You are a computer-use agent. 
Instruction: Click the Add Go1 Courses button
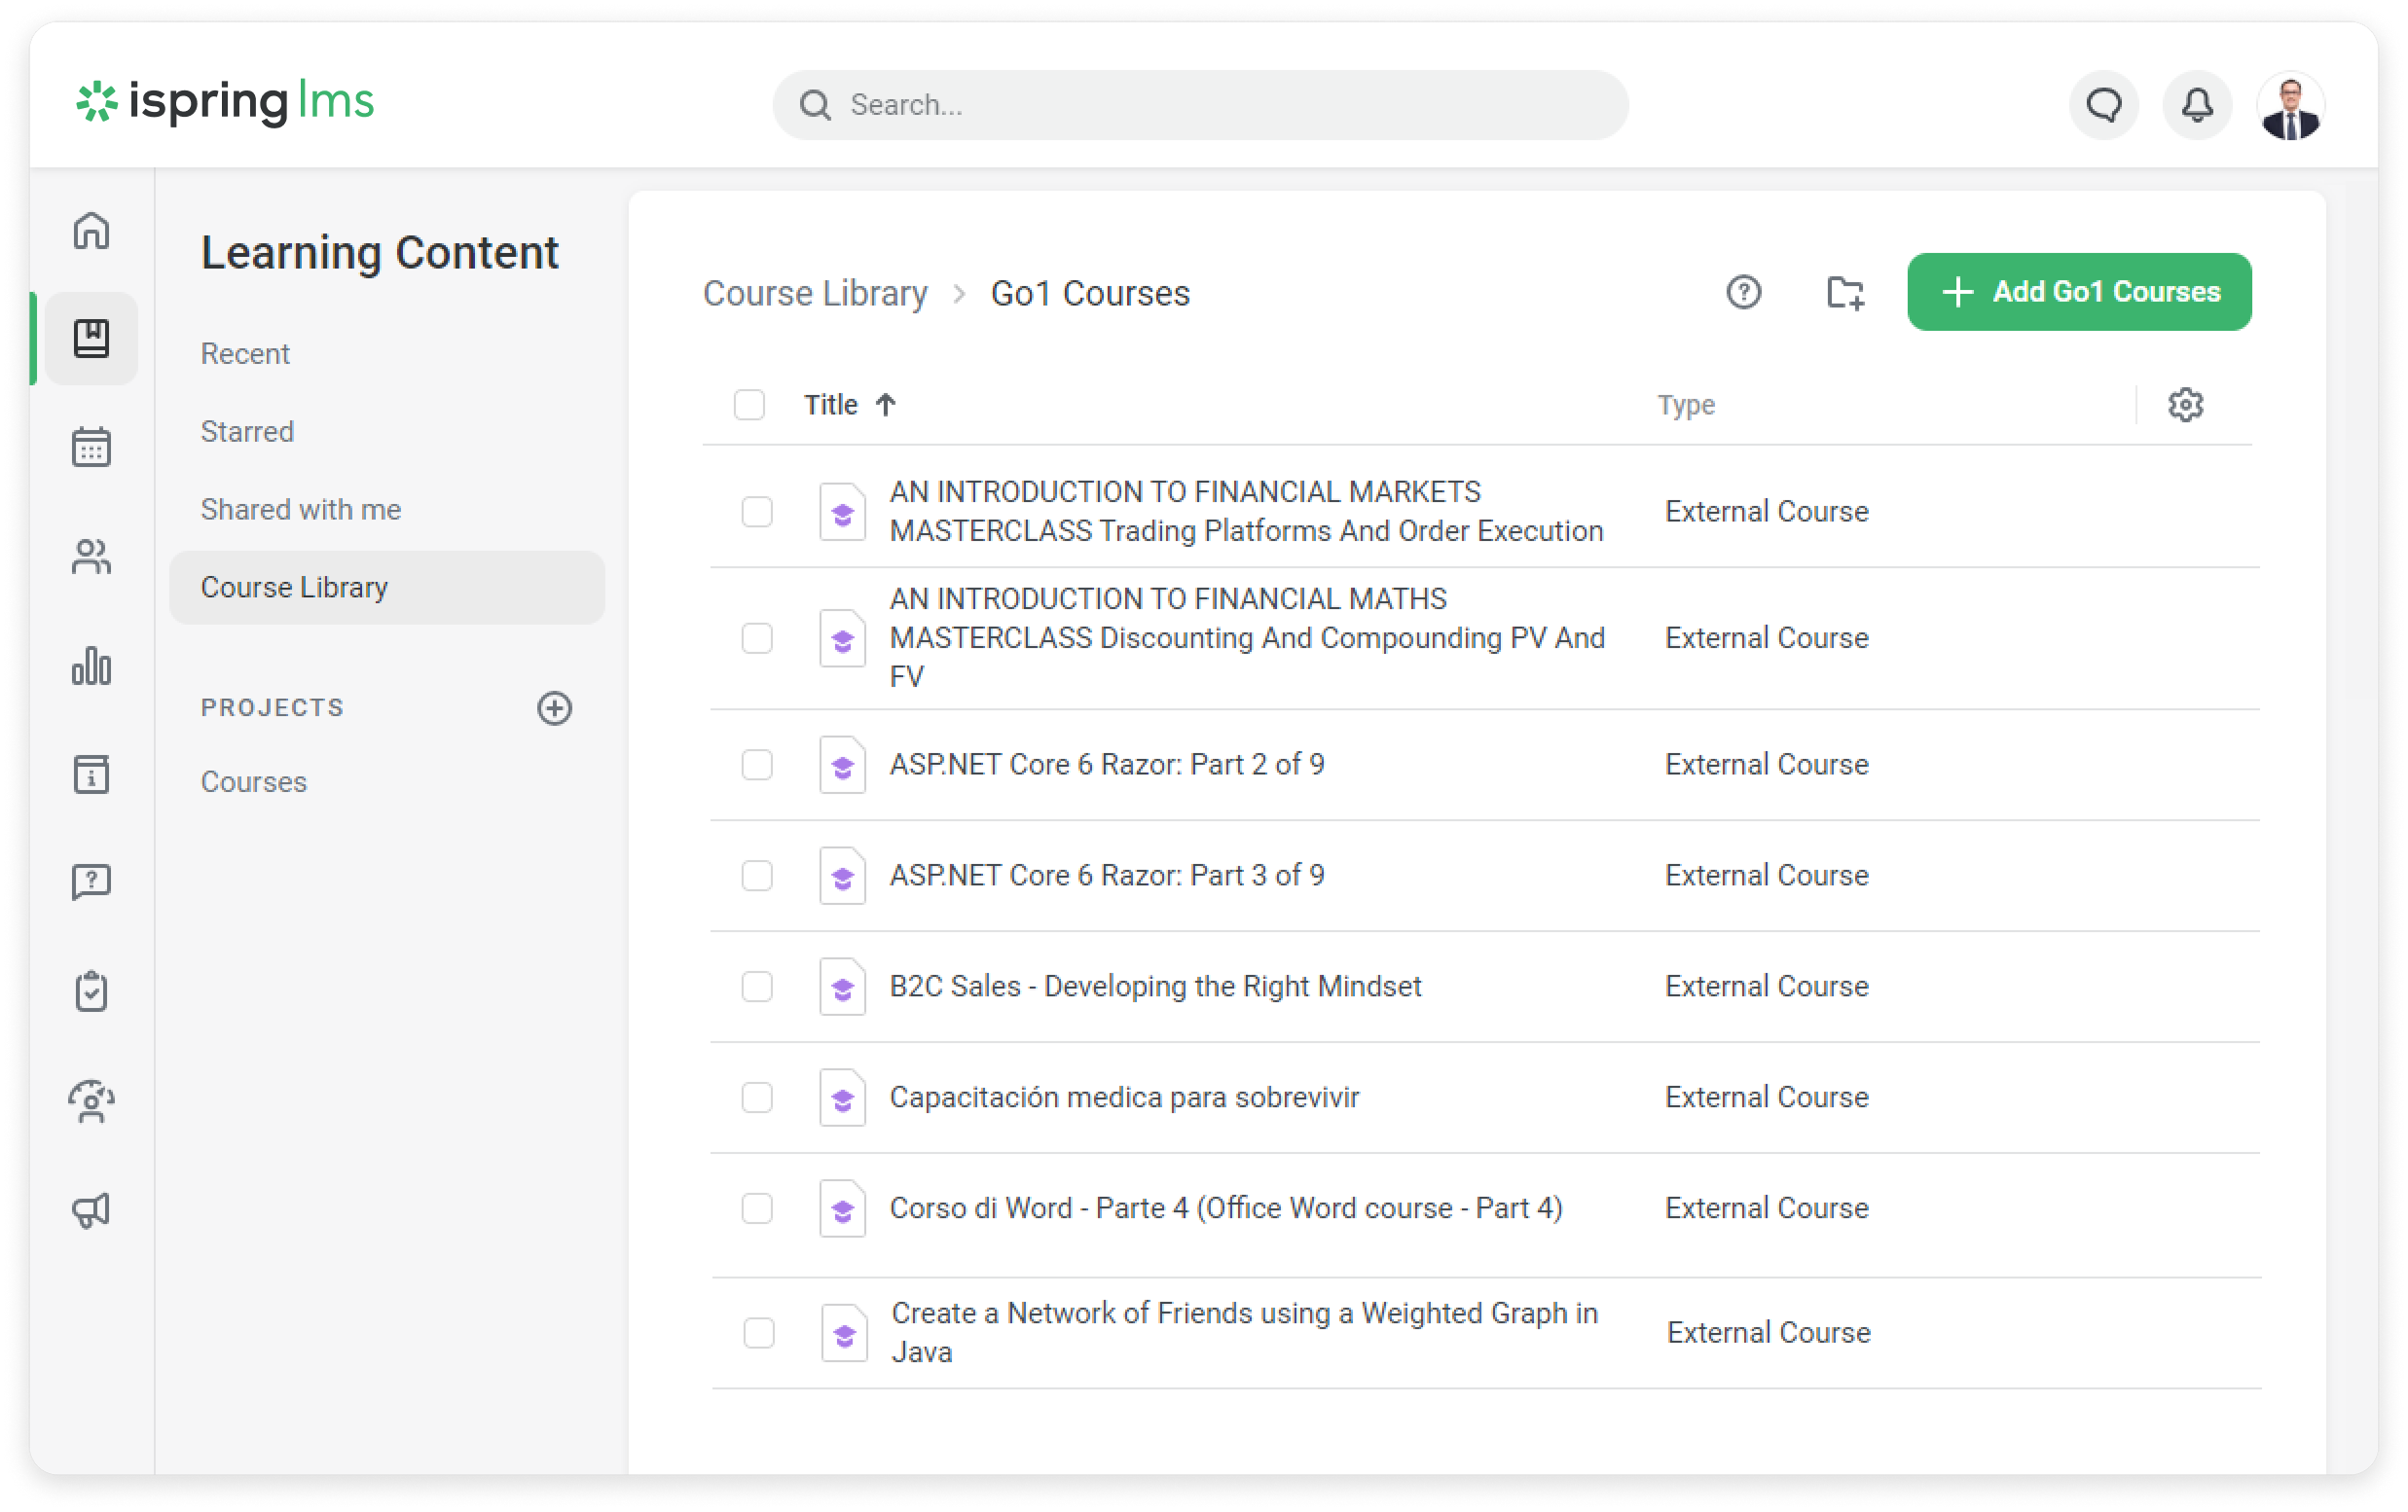(x=2079, y=292)
